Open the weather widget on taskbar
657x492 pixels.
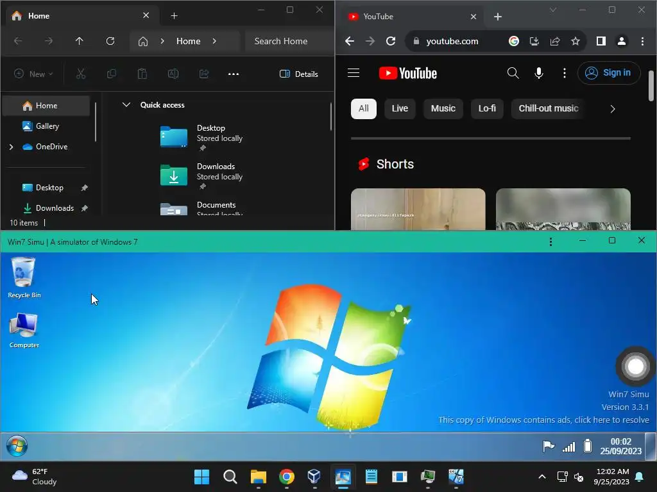pos(35,477)
